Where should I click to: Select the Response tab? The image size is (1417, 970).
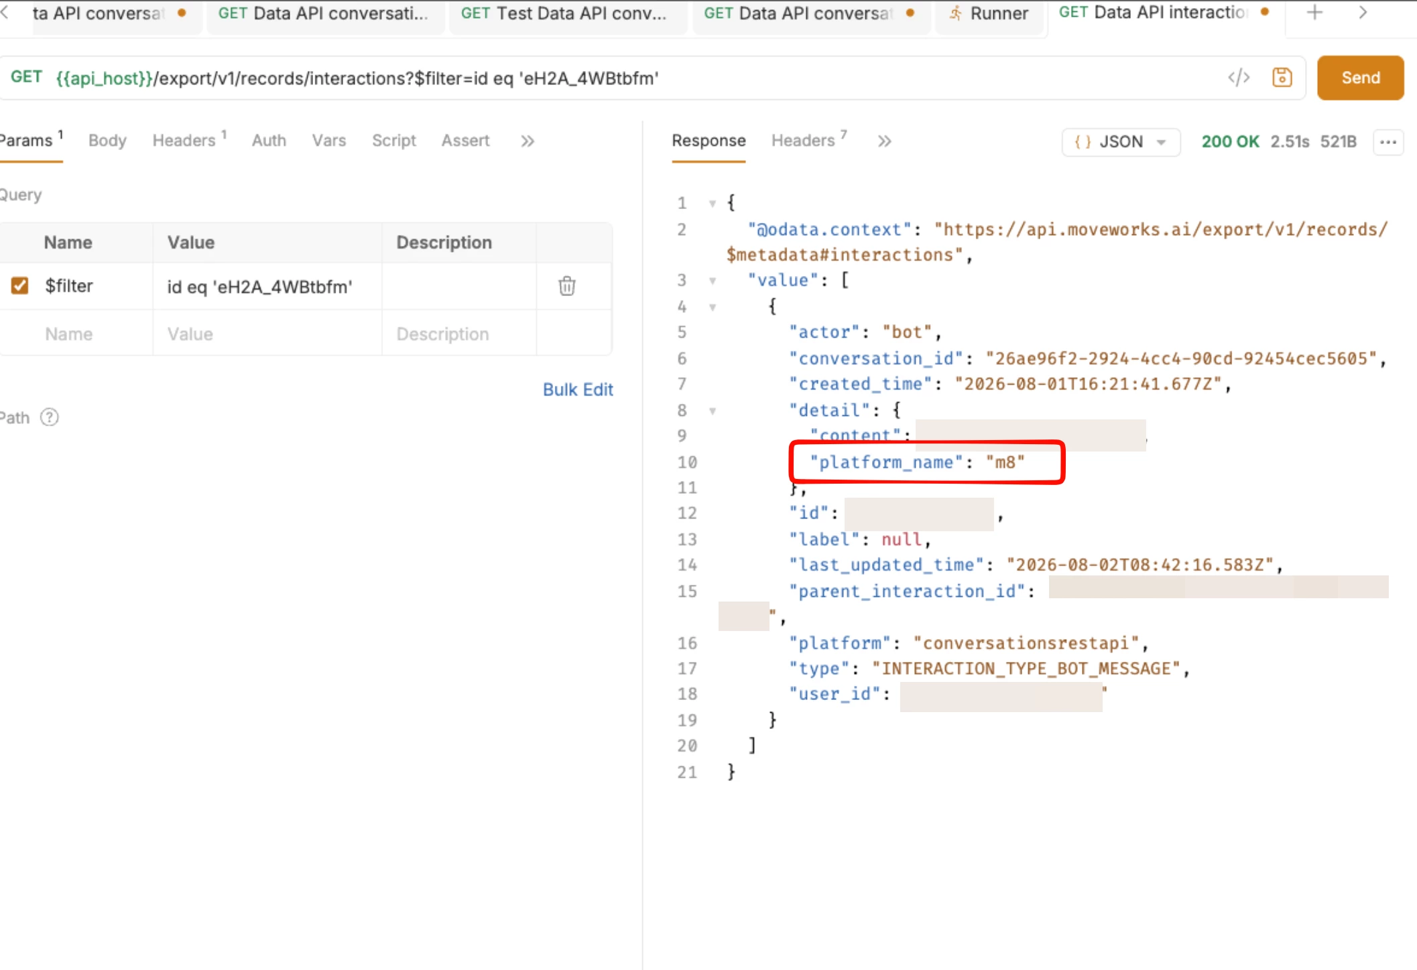(x=708, y=141)
